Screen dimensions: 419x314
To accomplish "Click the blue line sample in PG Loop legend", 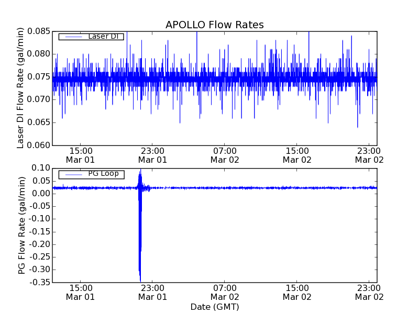I will click(x=73, y=175).
